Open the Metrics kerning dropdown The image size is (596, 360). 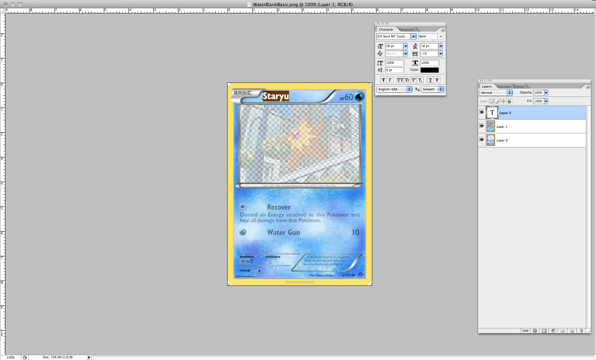(405, 54)
